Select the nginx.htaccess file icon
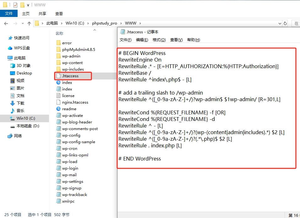This screenshot has width=300, height=218. [58, 102]
